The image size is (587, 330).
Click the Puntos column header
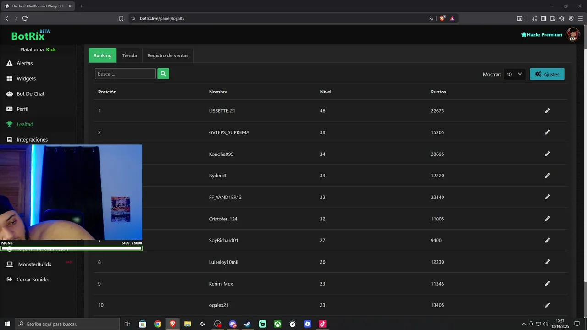click(x=438, y=92)
